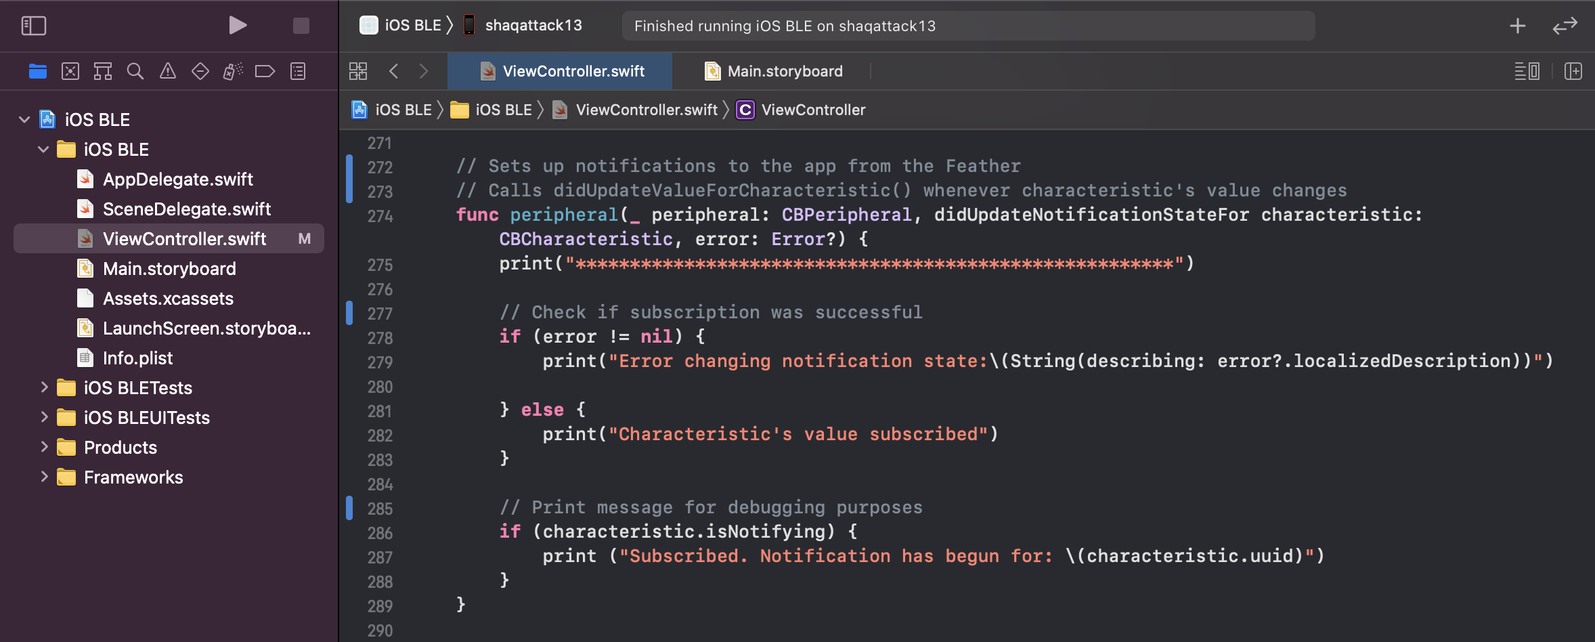Click ViewController.swift in jump bar
This screenshot has height=642, width=1595.
[x=635, y=110]
